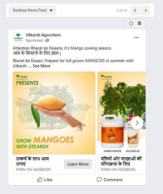Image resolution: width=163 pixels, height=194 pixels.
Task: Click the first card's Hindi mango headline
Action: click(x=33, y=161)
